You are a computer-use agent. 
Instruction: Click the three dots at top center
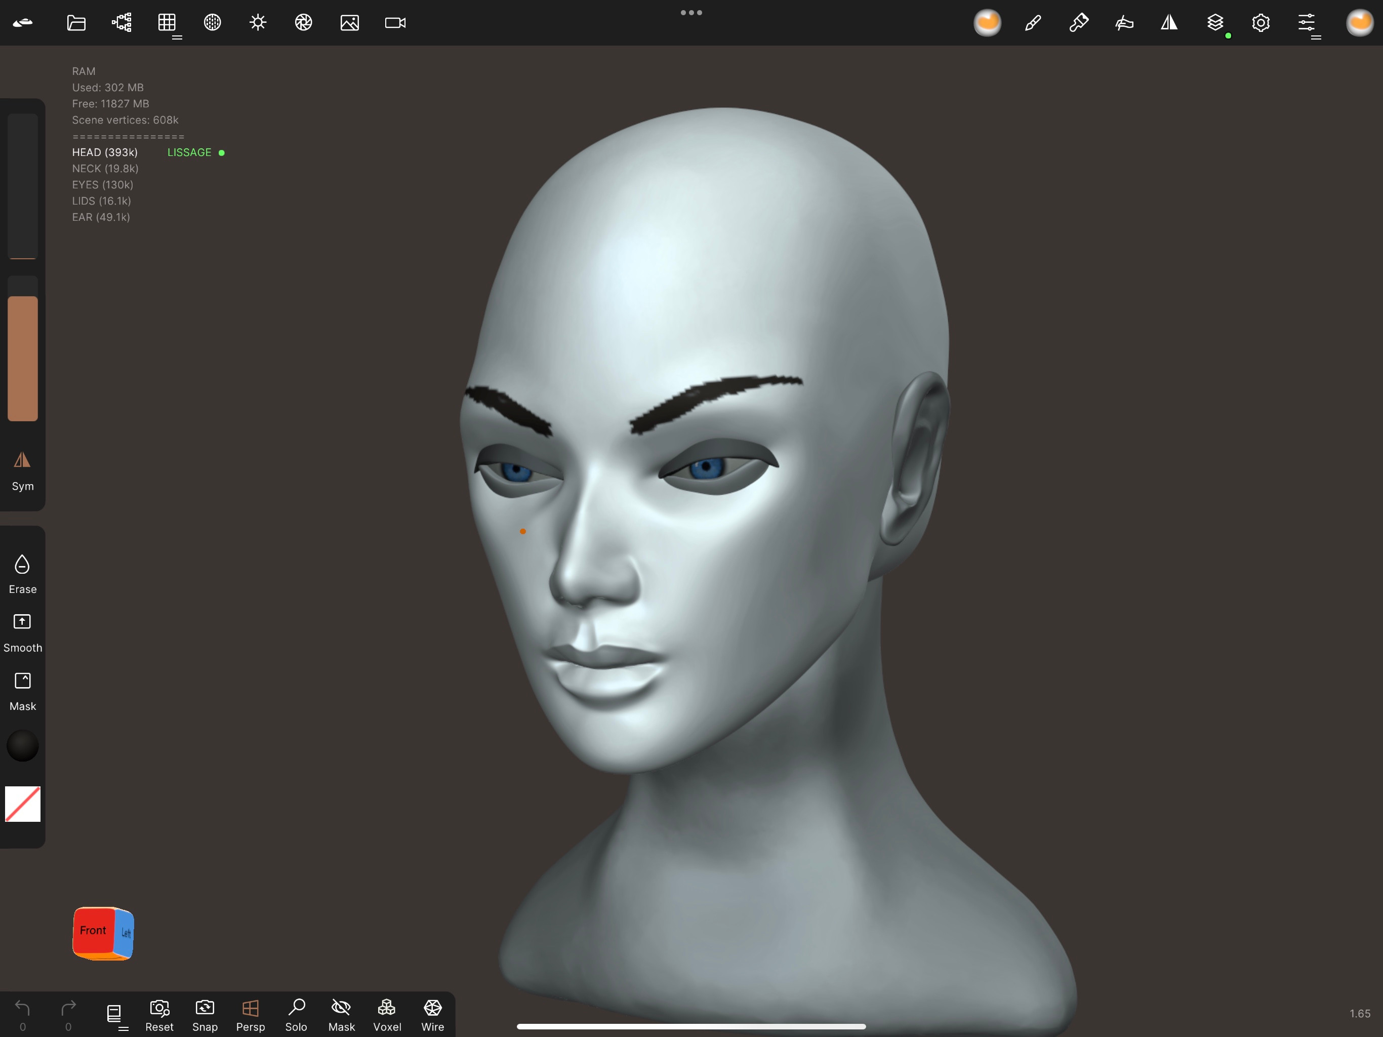pyautogui.click(x=691, y=13)
